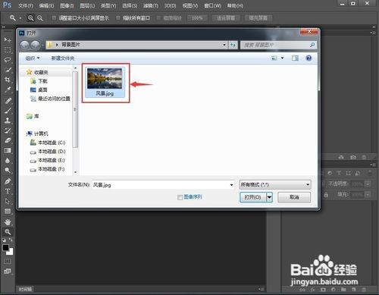Select the Eraser tool
Viewport: 379px width, 295px height.
tap(8, 140)
